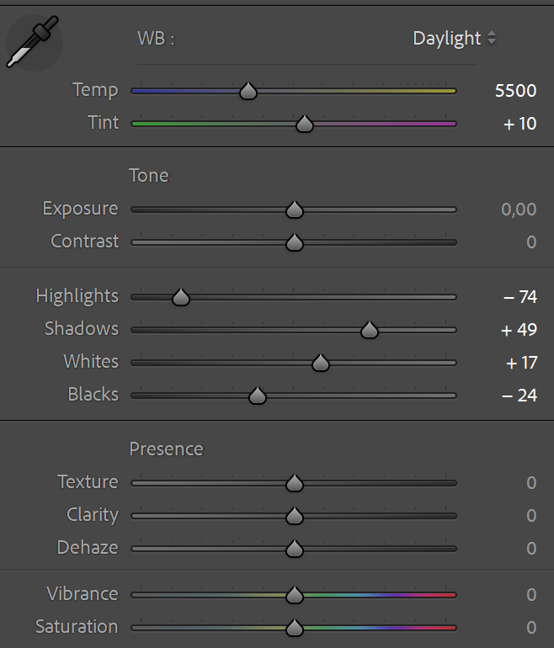Viewport: 554px width, 648px height.
Task: Click the Tint slider handle
Action: 305,125
